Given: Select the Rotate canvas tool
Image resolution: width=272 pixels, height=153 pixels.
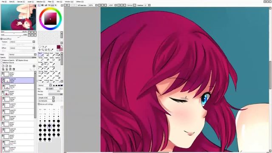Looking at the screenshot, I should click(x=46, y=50).
